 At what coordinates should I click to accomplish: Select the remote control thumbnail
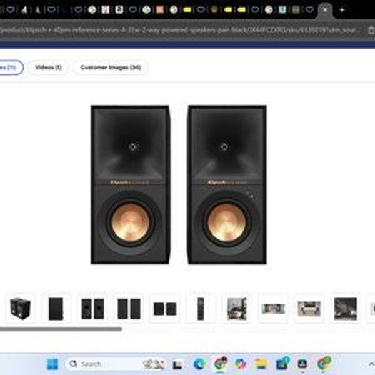201,309
